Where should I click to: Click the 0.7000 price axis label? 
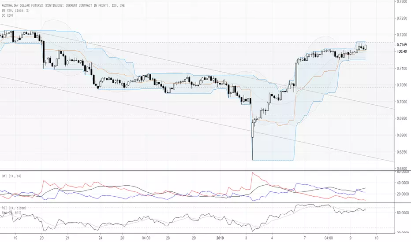[402, 102]
